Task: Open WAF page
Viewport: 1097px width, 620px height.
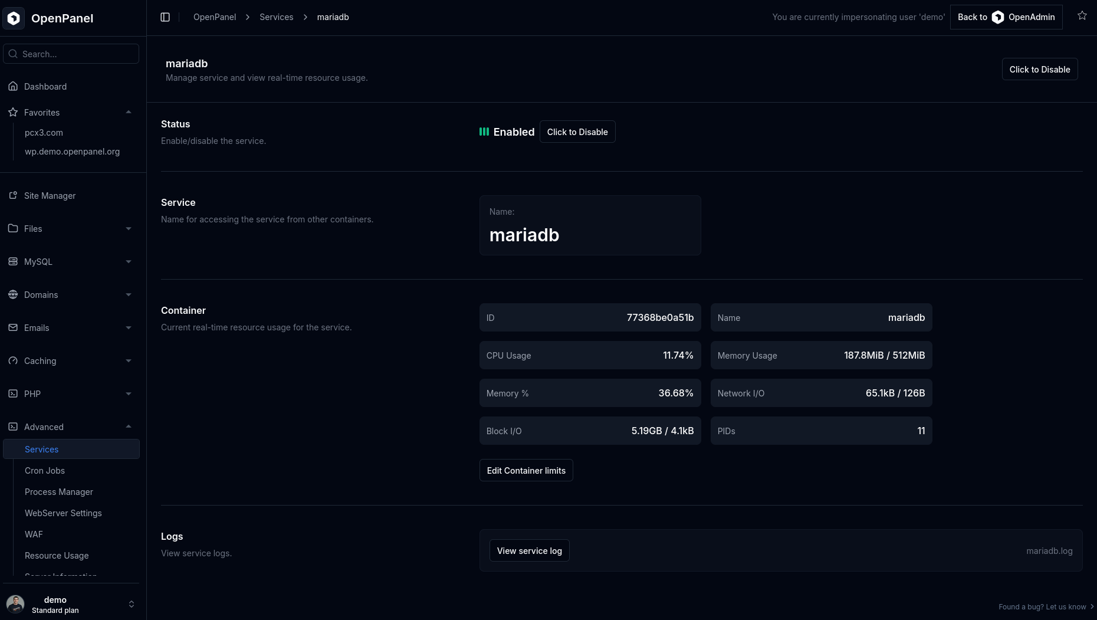Action: [34, 534]
